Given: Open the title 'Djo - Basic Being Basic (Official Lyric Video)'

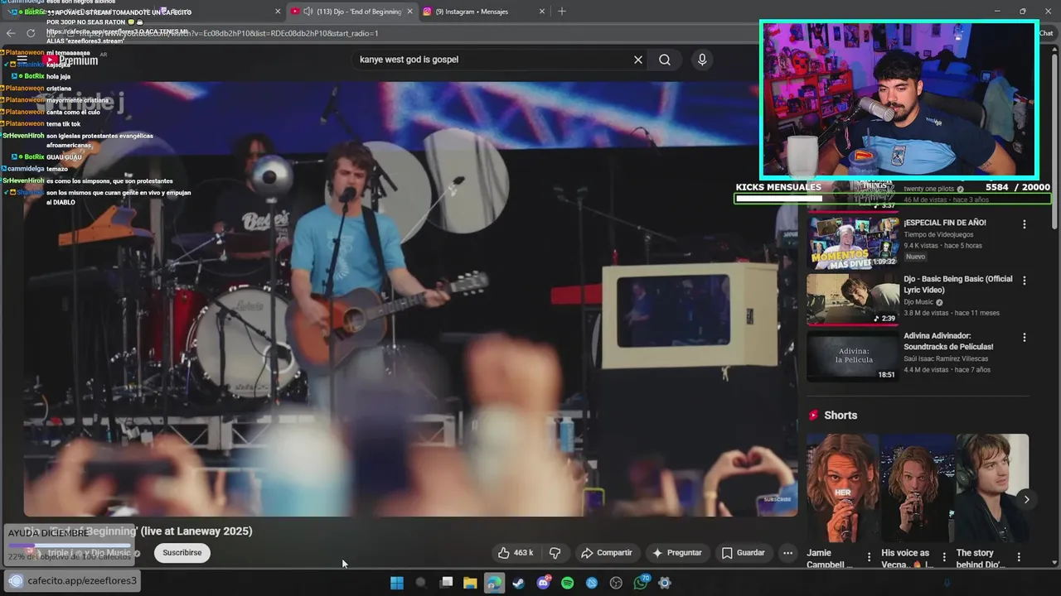Looking at the screenshot, I should pyautogui.click(x=957, y=285).
